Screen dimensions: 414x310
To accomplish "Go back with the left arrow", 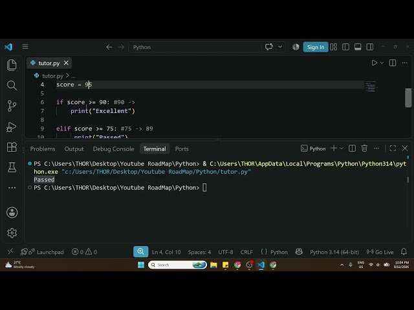I will [x=109, y=47].
